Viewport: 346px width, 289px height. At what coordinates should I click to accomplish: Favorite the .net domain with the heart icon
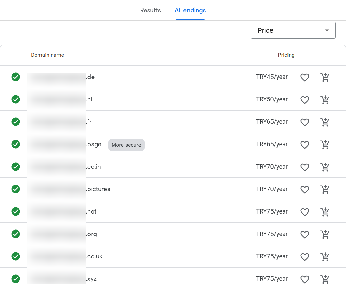pos(304,212)
